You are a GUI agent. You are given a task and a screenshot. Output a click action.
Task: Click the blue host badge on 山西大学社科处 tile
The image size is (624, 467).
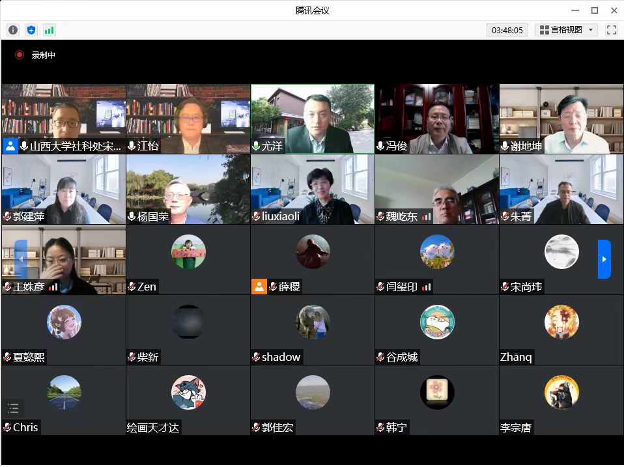(10, 146)
